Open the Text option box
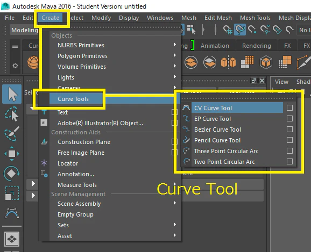 (x=174, y=112)
